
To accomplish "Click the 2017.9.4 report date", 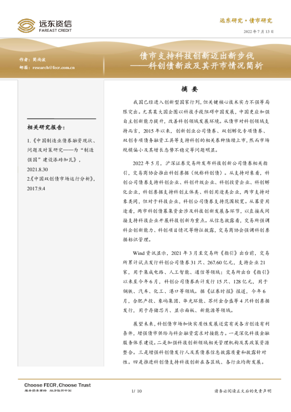I will [x=36, y=189].
